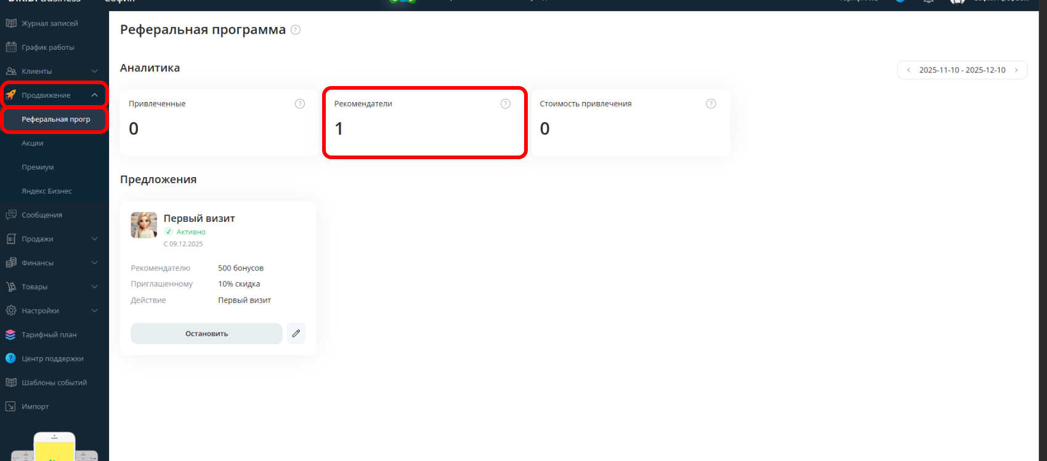Open Тарифный план section
The height and width of the screenshot is (461, 1047).
(x=49, y=335)
